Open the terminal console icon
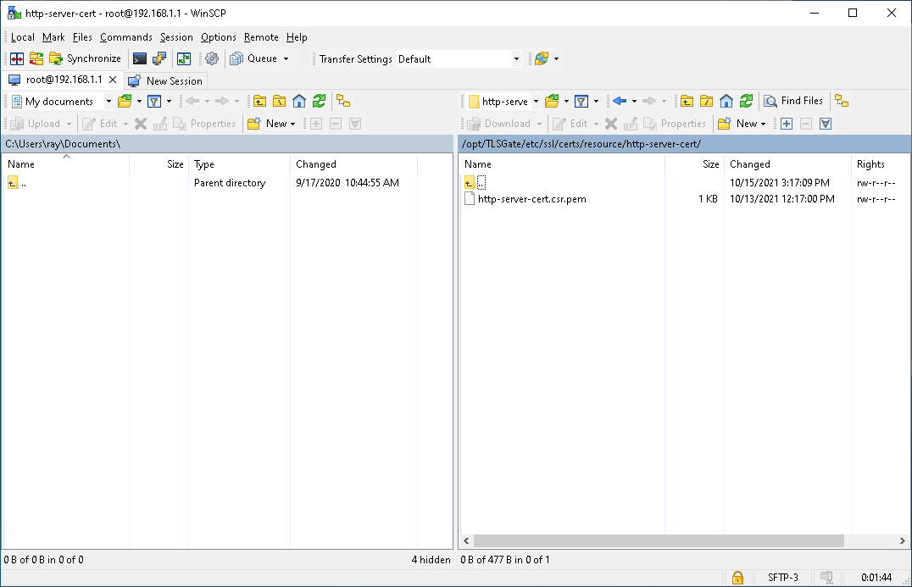The image size is (912, 587). [140, 58]
